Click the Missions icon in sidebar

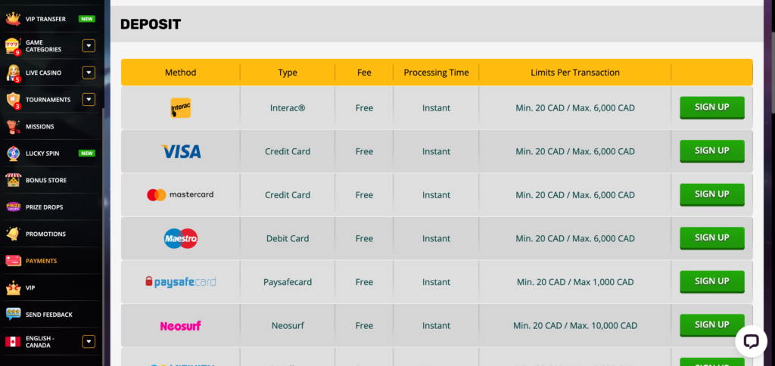(13, 126)
